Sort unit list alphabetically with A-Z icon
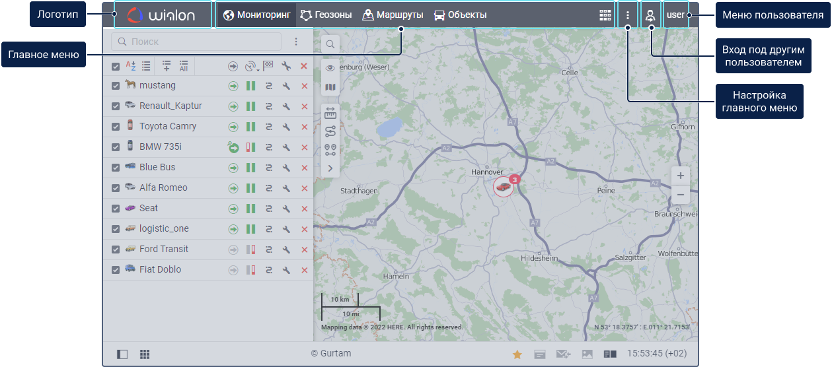The width and height of the screenshot is (832, 367). tap(131, 66)
